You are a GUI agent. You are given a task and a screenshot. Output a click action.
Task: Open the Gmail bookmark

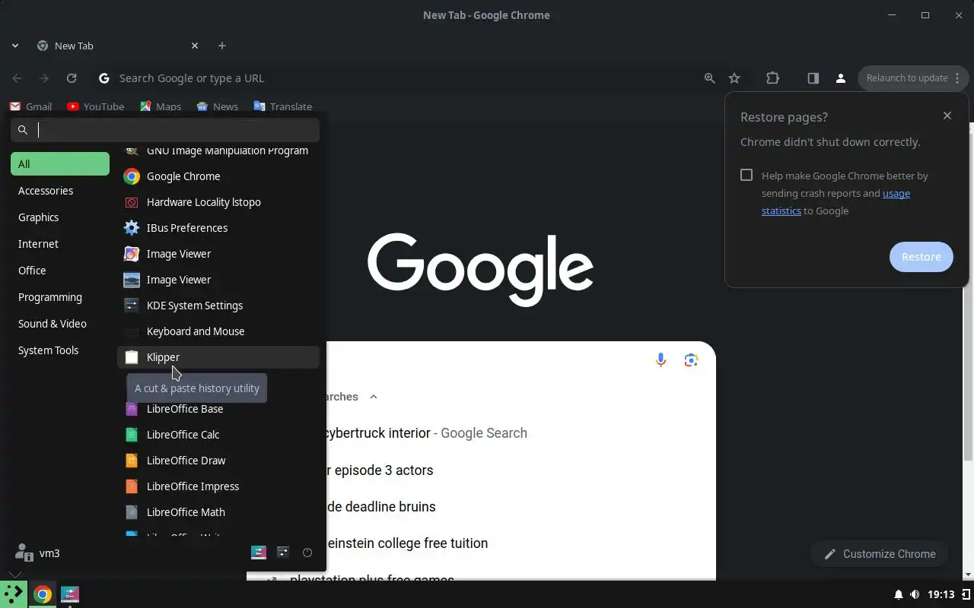(31, 106)
